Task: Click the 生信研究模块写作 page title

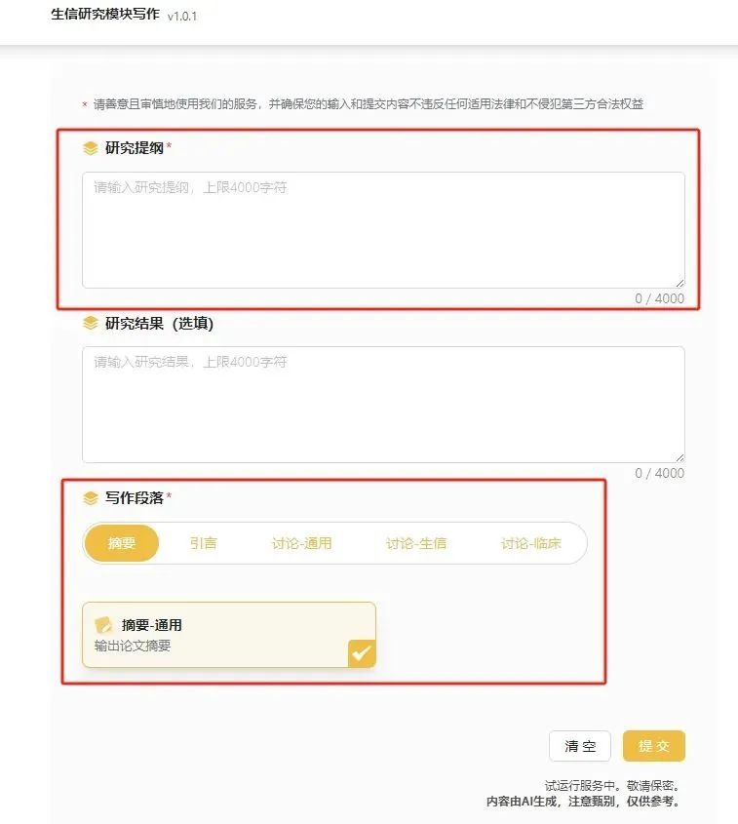Action: (x=105, y=15)
